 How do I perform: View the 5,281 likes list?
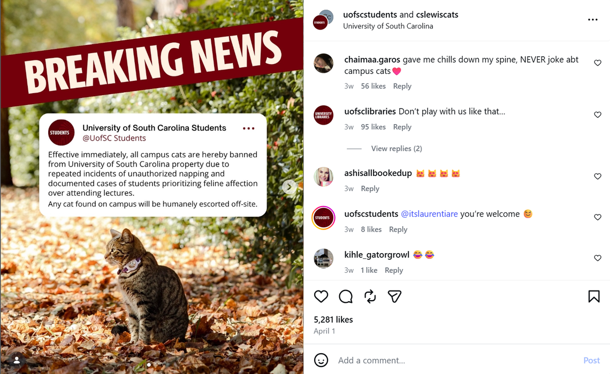(x=333, y=319)
